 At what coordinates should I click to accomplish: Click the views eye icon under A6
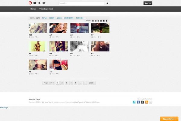30,55
